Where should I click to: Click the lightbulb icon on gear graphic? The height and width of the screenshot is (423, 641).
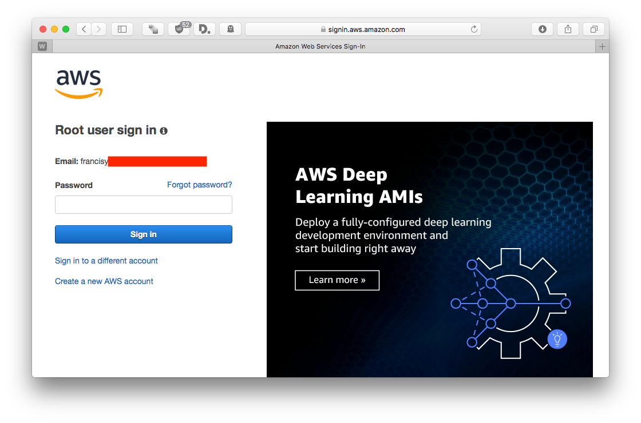coord(557,340)
